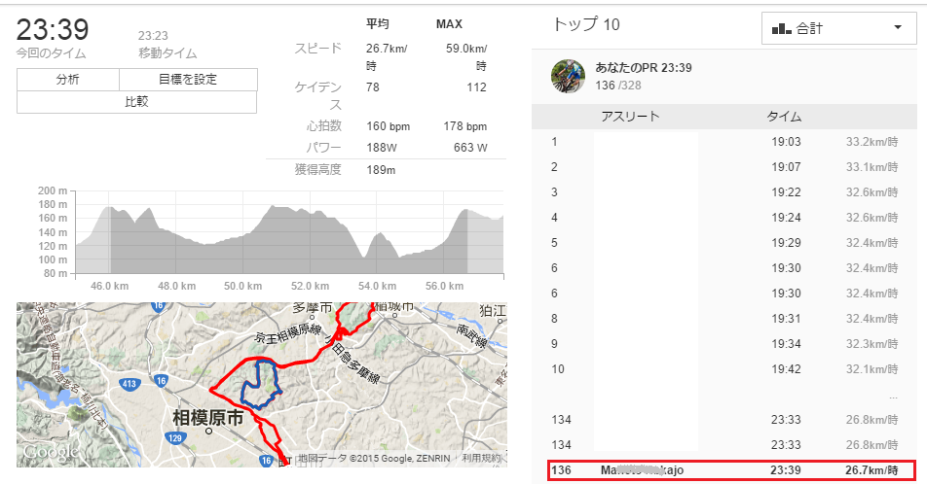
Task: Click the bar chart icon in the 合計 dropdown
Action: click(781, 29)
